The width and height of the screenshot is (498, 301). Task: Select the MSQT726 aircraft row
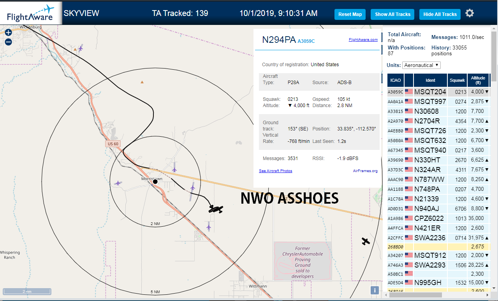click(x=438, y=131)
